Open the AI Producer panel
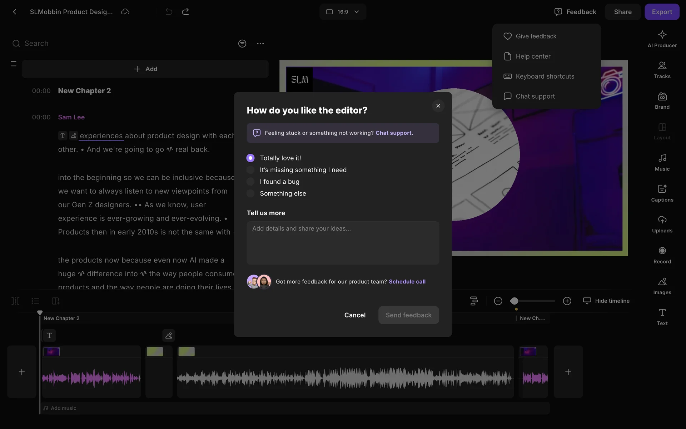This screenshot has height=429, width=686. 662,39
